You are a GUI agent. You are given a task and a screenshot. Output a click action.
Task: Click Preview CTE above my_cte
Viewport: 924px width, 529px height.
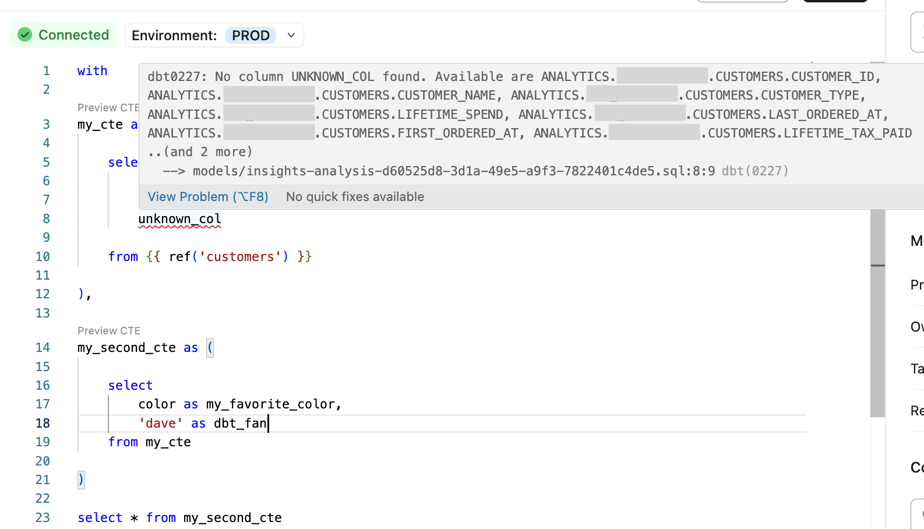pos(107,108)
